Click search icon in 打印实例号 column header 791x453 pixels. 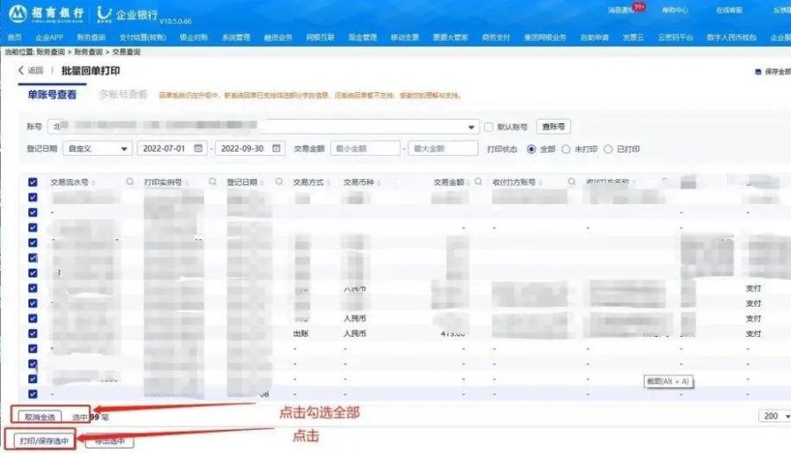point(212,182)
